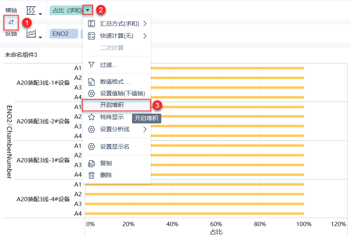Click the star icon for 特殊显示
This screenshot has height=239, width=351.
(x=92, y=117)
